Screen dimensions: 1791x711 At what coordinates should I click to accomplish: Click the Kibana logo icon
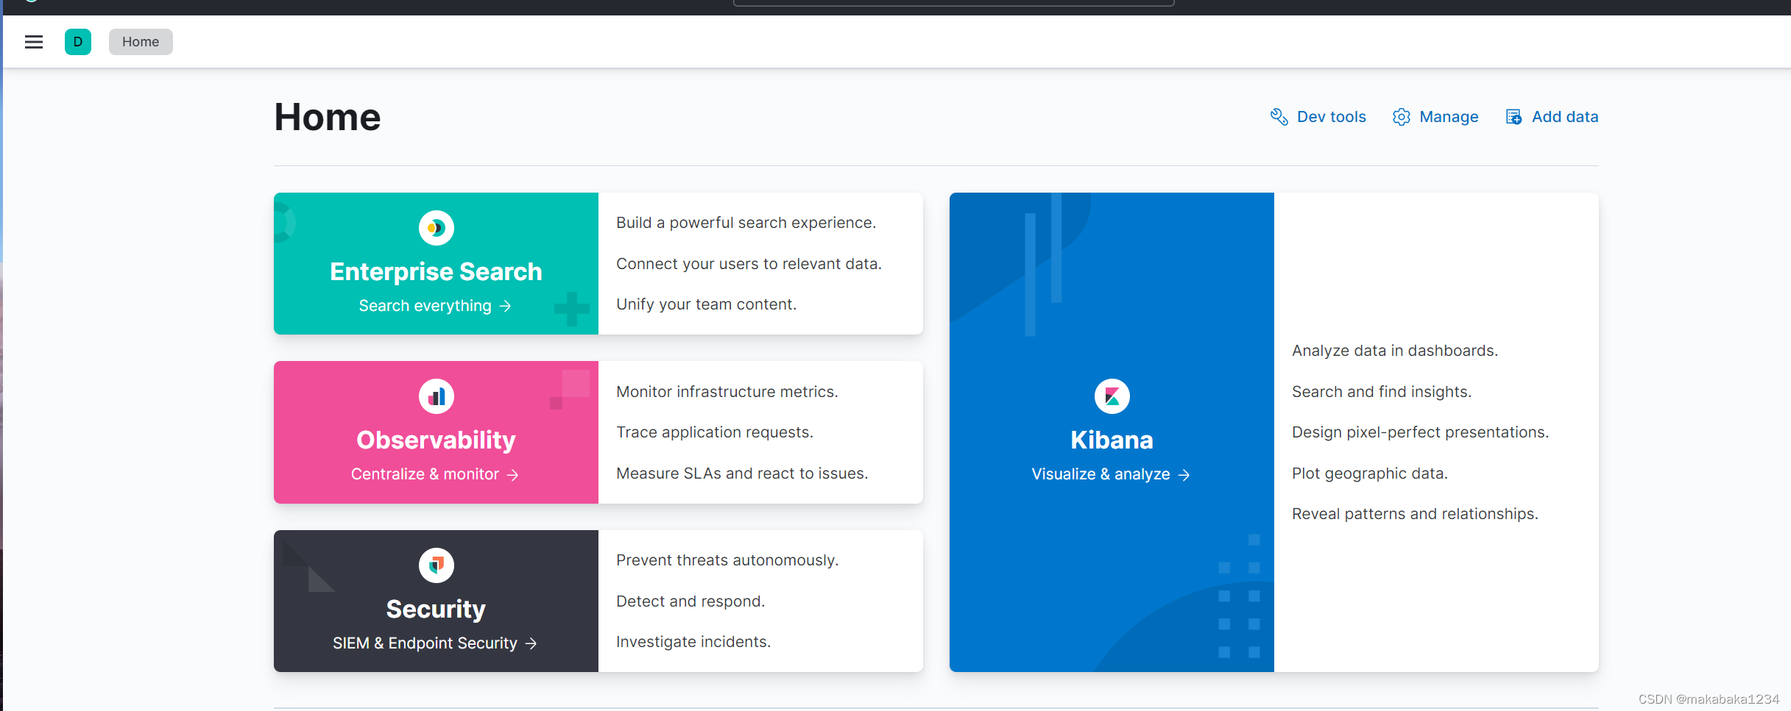click(x=1112, y=396)
